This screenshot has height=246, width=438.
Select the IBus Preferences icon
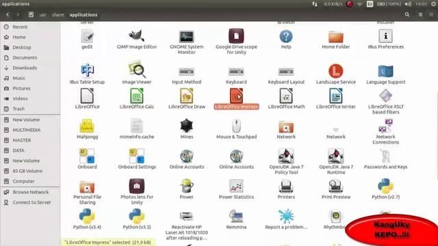[x=385, y=36]
